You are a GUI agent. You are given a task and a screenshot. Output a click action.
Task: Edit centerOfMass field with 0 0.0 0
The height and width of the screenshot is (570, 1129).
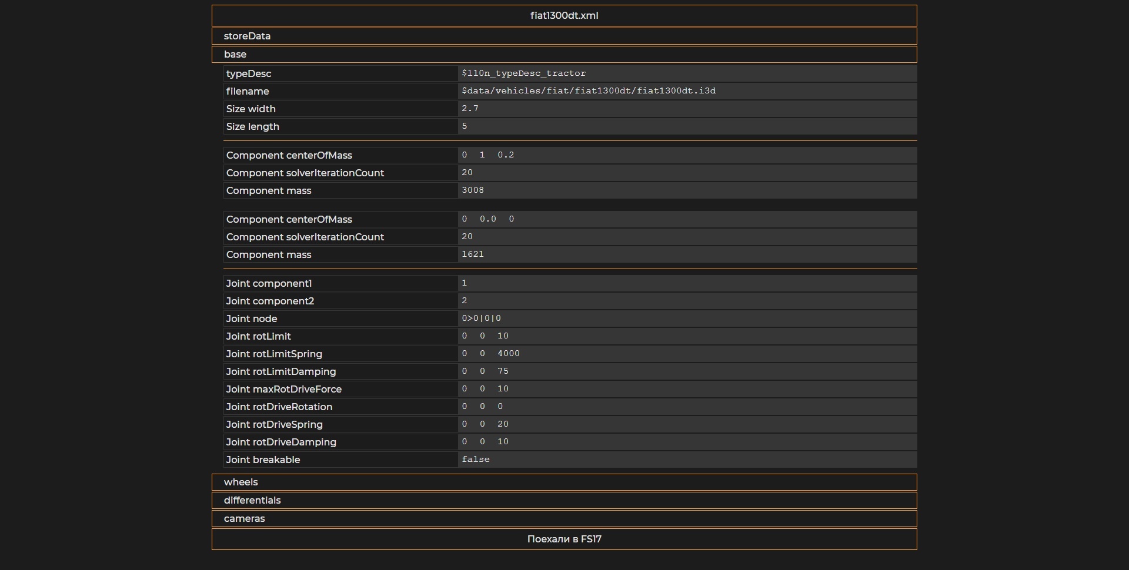pos(687,219)
